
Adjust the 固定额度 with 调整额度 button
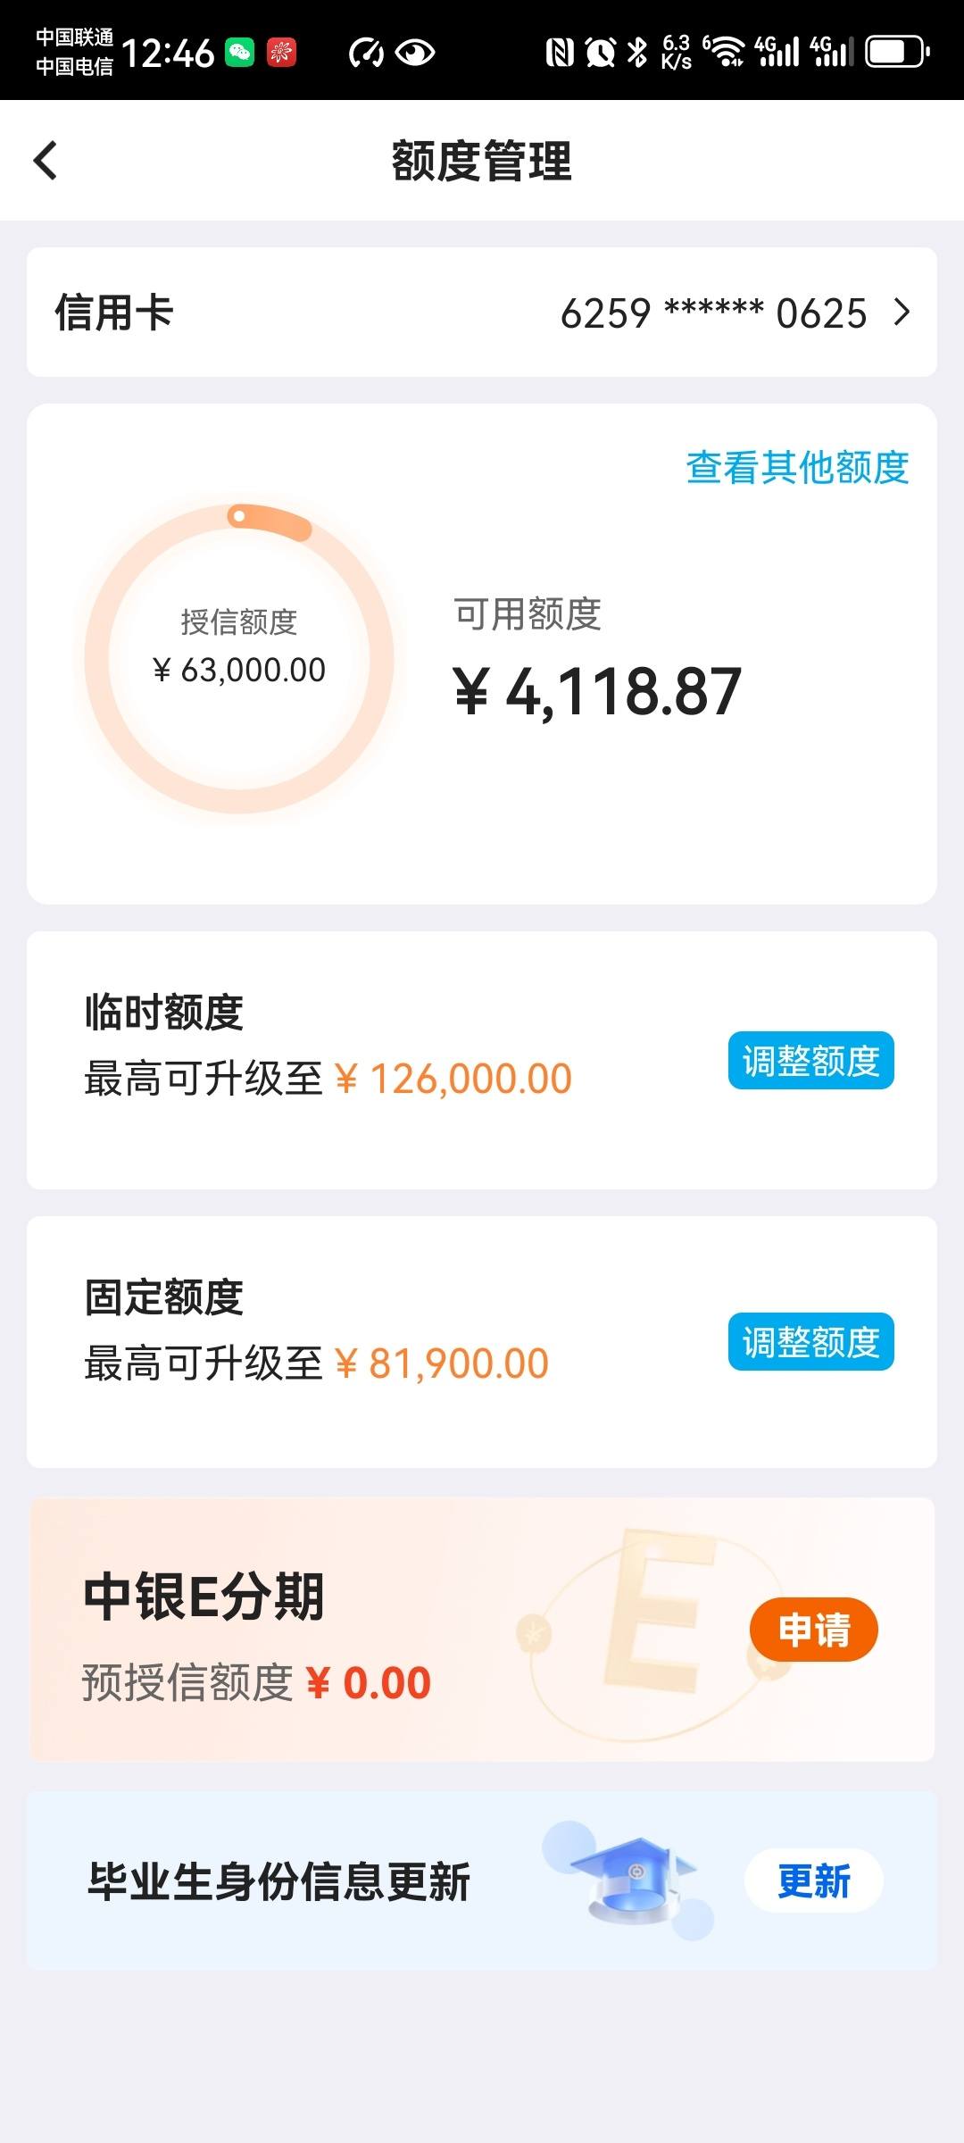coord(810,1341)
